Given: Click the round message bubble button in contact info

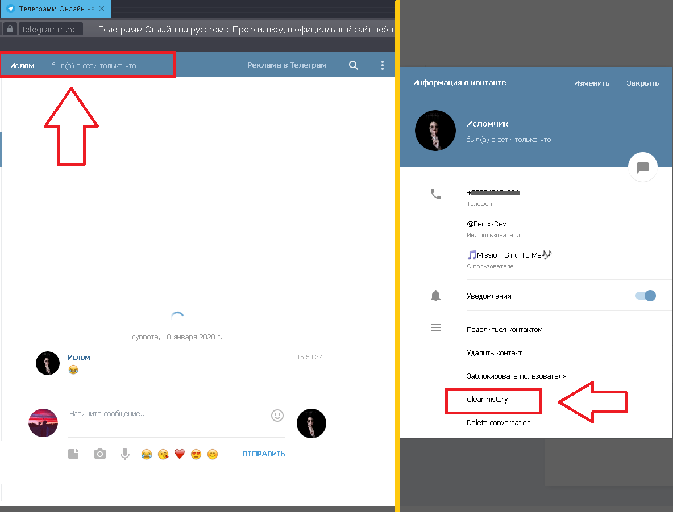Looking at the screenshot, I should pos(642,167).
